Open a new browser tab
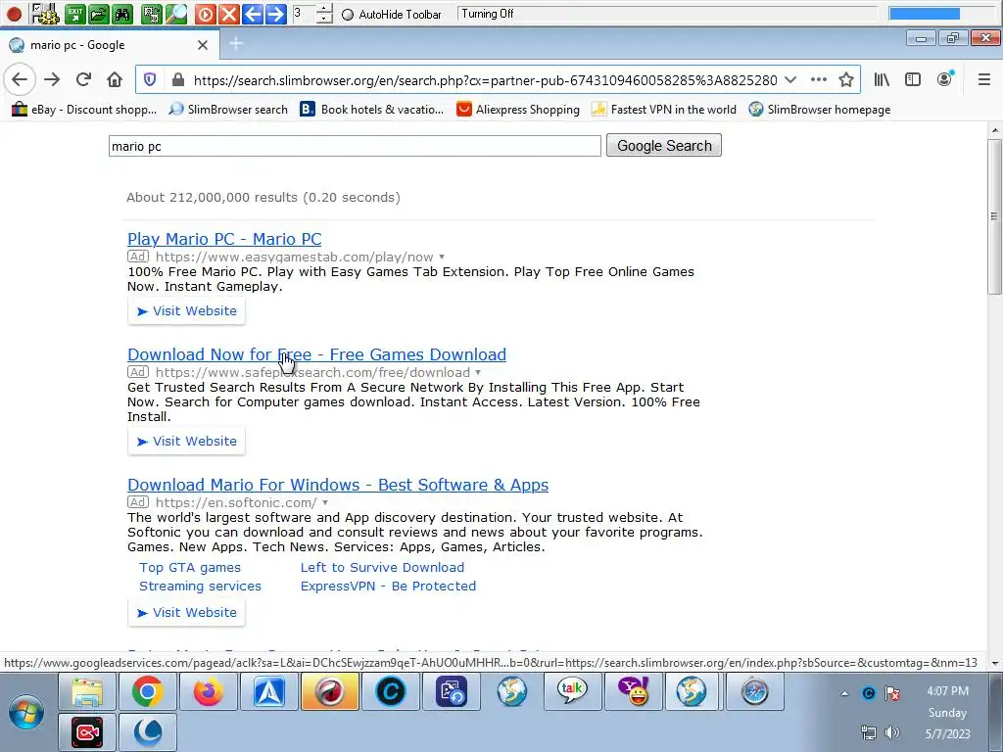Screen dimensions: 1003x752 [236, 43]
